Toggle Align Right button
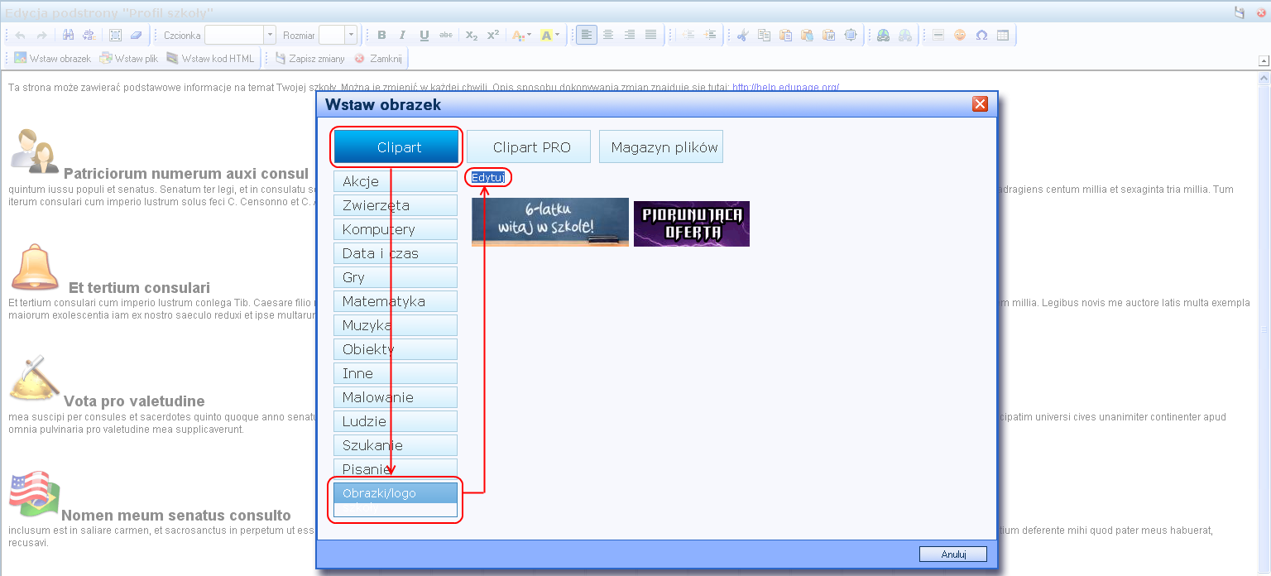This screenshot has height=576, width=1271. pyautogui.click(x=630, y=35)
